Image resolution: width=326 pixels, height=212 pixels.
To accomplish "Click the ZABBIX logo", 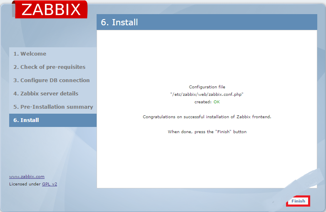I will [51, 10].
